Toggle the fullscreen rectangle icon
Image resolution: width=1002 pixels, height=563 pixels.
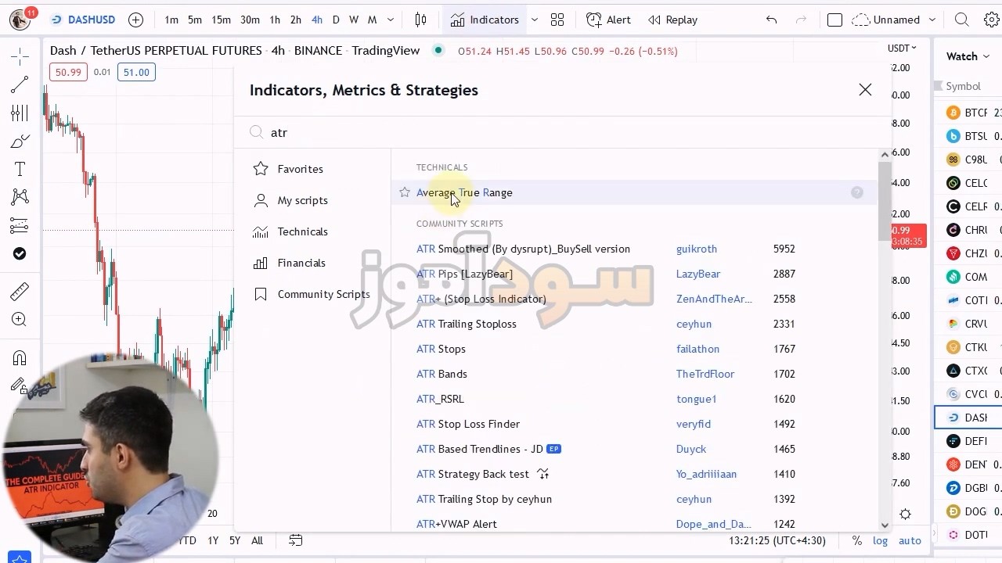coord(834,20)
